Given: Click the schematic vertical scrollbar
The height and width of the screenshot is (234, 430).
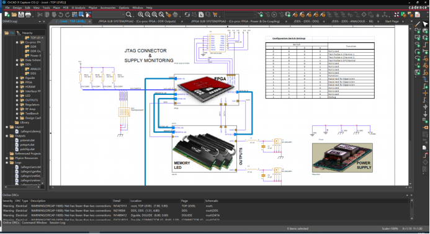Looking at the screenshot, I should (410, 106).
